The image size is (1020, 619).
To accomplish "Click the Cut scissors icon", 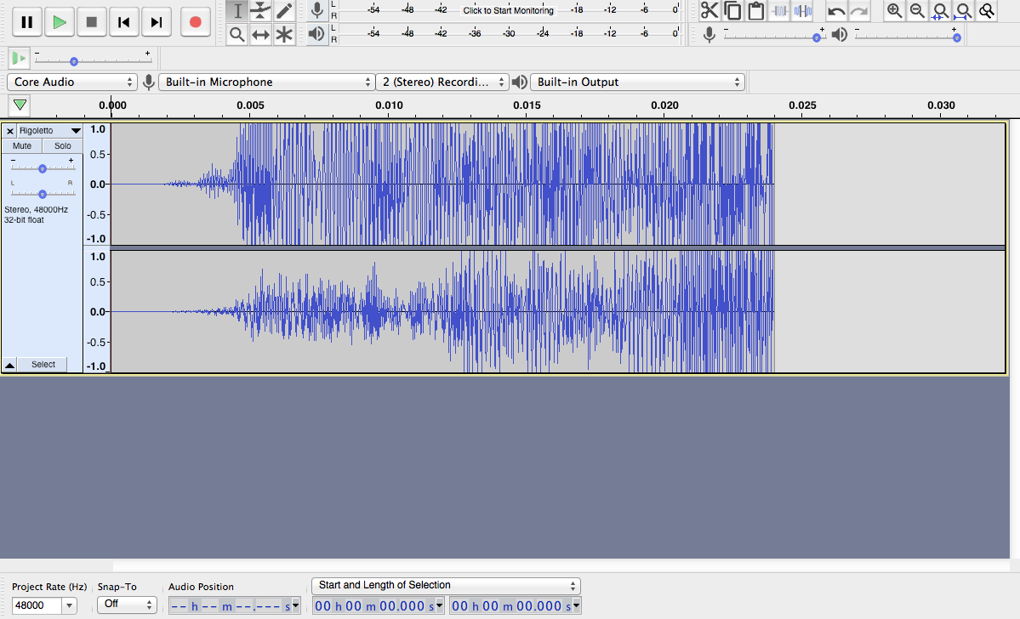I will pyautogui.click(x=709, y=11).
